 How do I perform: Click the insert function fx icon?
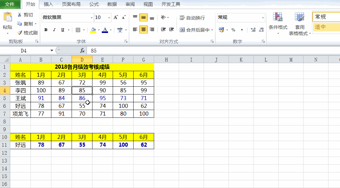(x=83, y=51)
